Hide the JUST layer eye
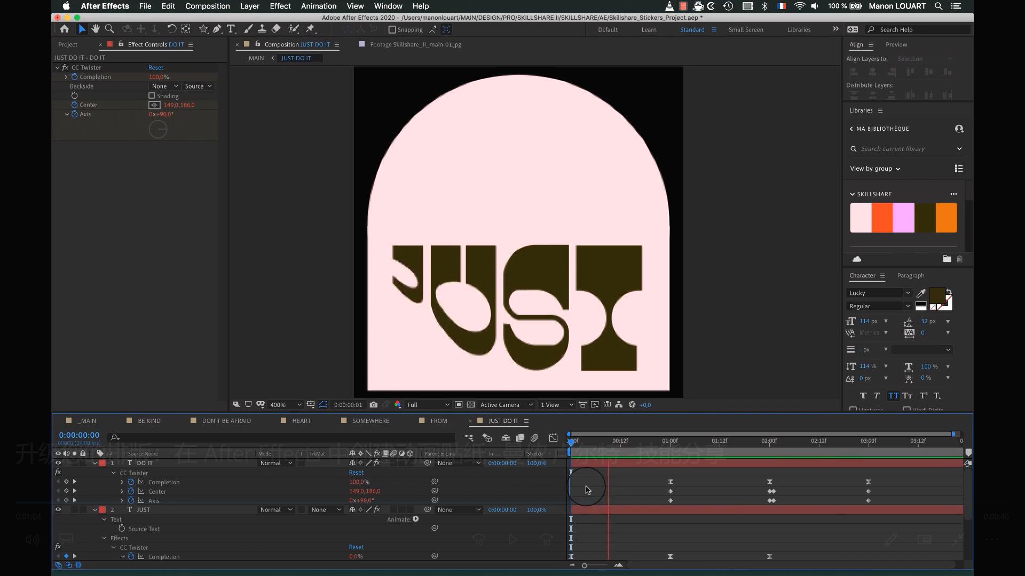The width and height of the screenshot is (1025, 576). click(58, 510)
